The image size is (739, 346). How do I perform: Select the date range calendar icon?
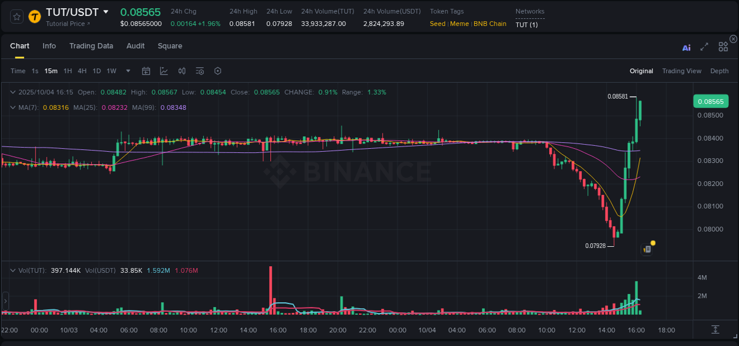pos(146,71)
